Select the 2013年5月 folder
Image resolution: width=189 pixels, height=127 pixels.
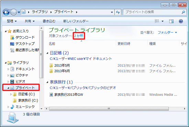(62, 65)
